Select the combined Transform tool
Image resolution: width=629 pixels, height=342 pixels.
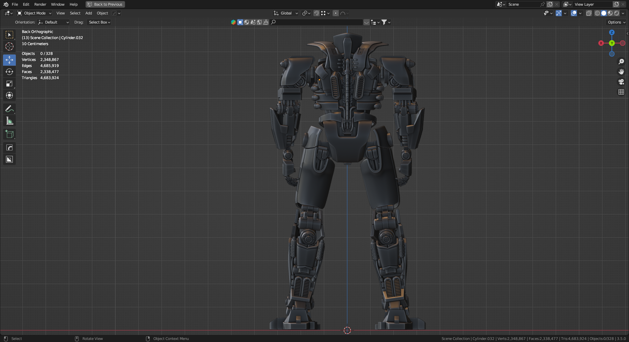[9, 95]
